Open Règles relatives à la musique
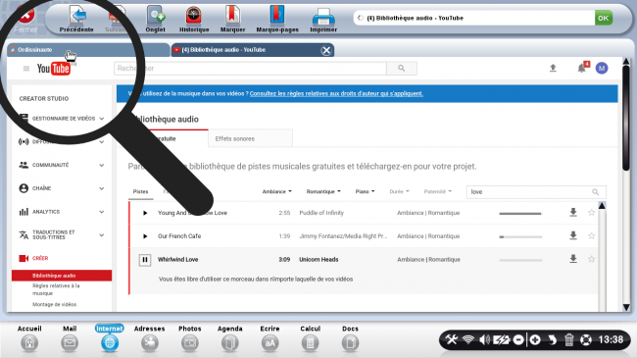The image size is (637, 358). (x=57, y=289)
